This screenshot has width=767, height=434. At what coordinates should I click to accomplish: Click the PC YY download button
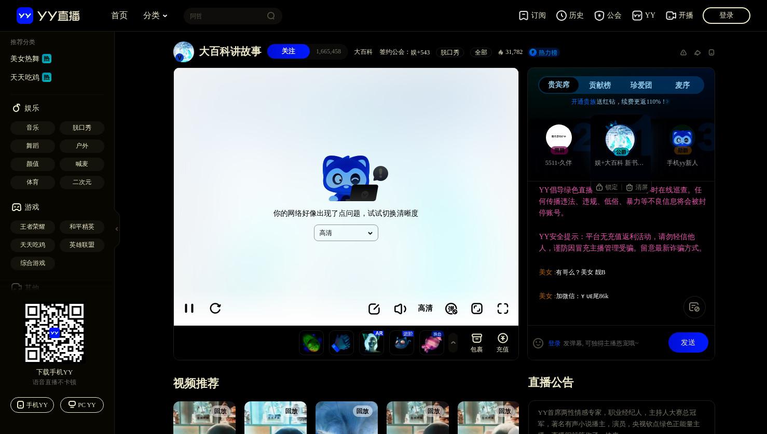pos(82,405)
